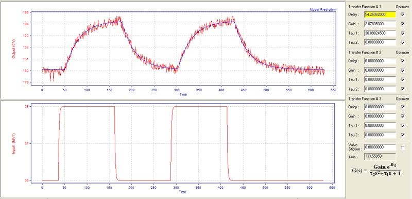Screen dimensions: 412x199
Task: Click Transfer Function #3 Tau 1 field
Action: click(x=380, y=126)
